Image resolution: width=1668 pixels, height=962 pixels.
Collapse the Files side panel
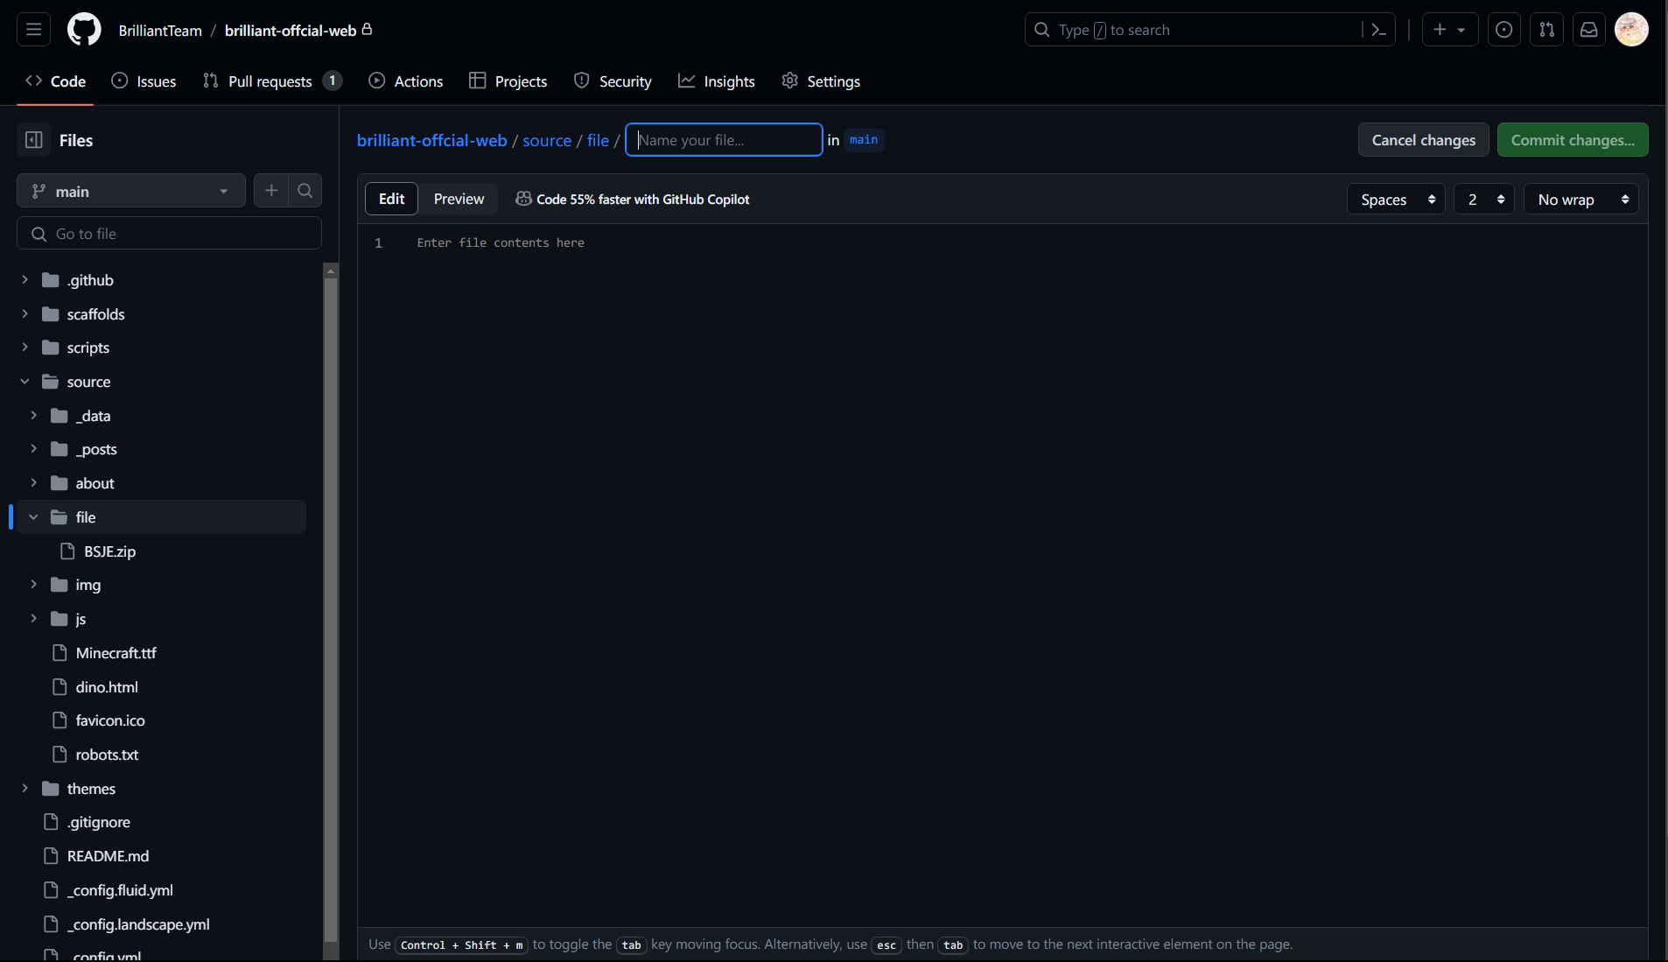[34, 140]
